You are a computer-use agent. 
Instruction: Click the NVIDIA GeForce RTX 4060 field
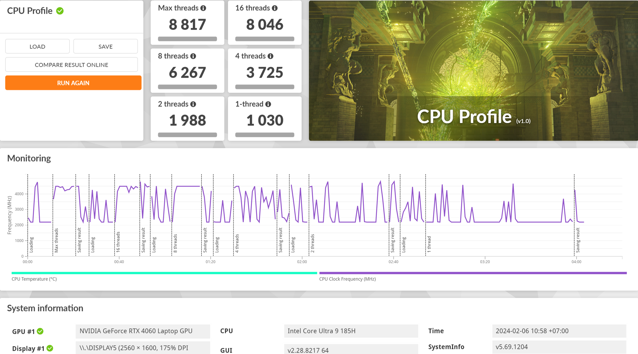pyautogui.click(x=143, y=331)
